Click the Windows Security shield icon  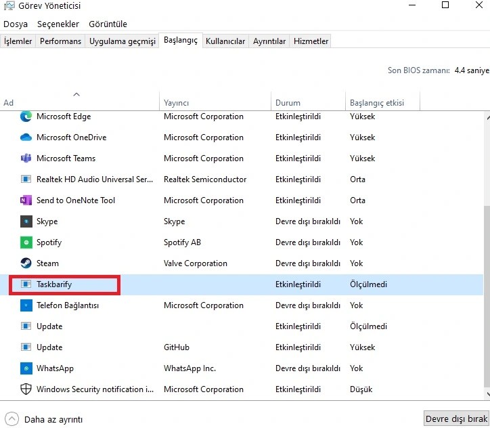click(x=26, y=389)
